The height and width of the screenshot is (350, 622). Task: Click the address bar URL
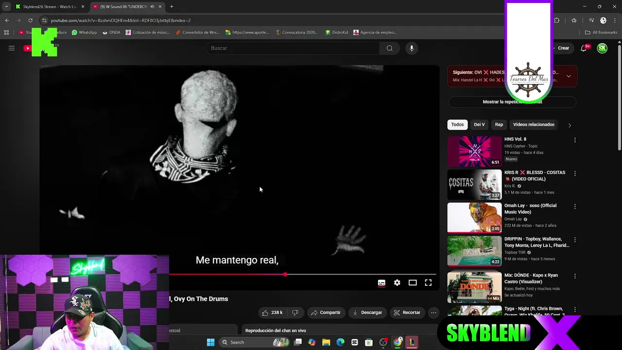click(x=121, y=20)
